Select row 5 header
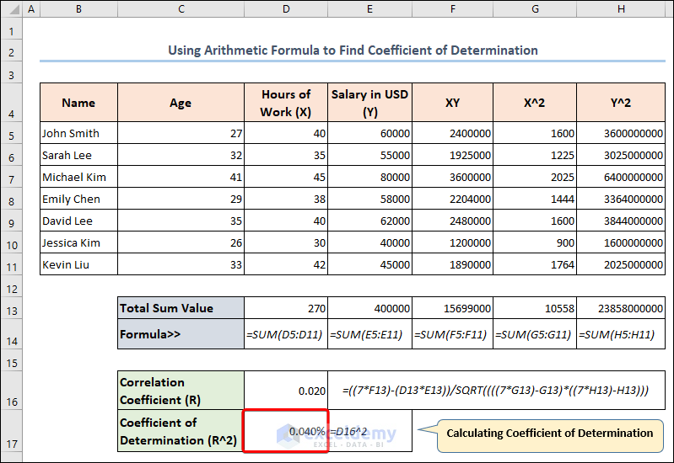The width and height of the screenshot is (674, 463). click(11, 133)
